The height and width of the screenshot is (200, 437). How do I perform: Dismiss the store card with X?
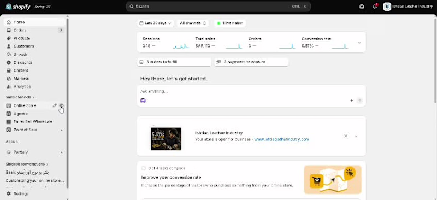point(346,136)
